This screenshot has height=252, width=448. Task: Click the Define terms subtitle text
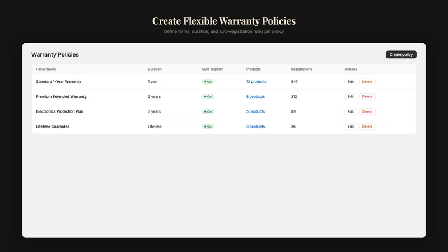coord(223,32)
